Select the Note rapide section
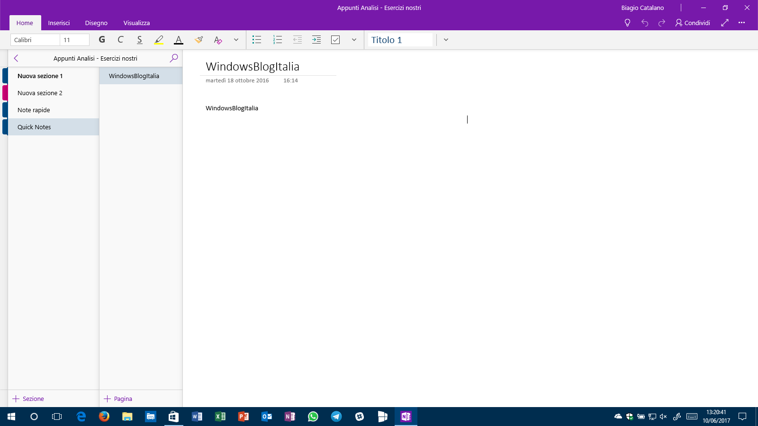This screenshot has width=758, height=426. 53,110
